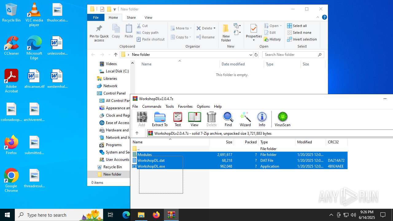Click Rename in the Explorer ribbon
The width and height of the screenshot is (393, 221).
pos(206,37)
